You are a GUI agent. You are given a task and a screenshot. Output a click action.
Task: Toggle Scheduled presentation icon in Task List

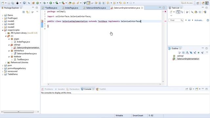[x=182, y=12]
